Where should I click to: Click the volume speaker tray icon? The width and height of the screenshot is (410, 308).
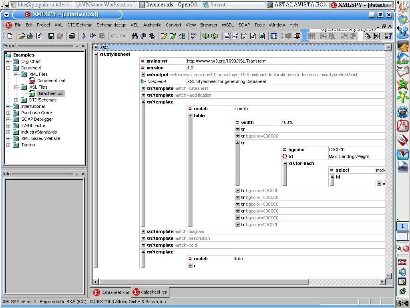coord(402,272)
